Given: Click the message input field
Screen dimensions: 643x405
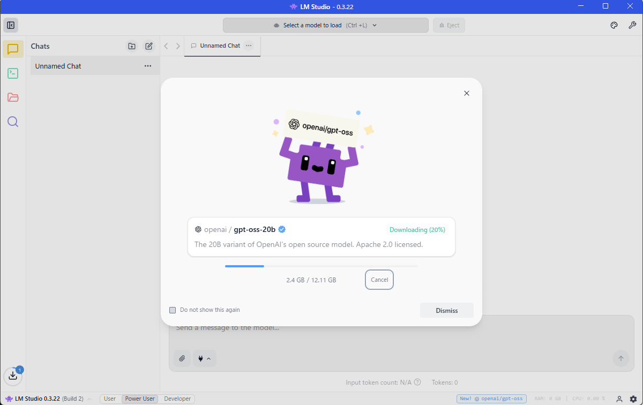Looking at the screenshot, I should pos(402,328).
